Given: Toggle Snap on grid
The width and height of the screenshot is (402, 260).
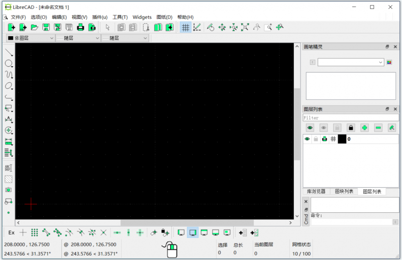Looking at the screenshot, I should tap(34, 232).
